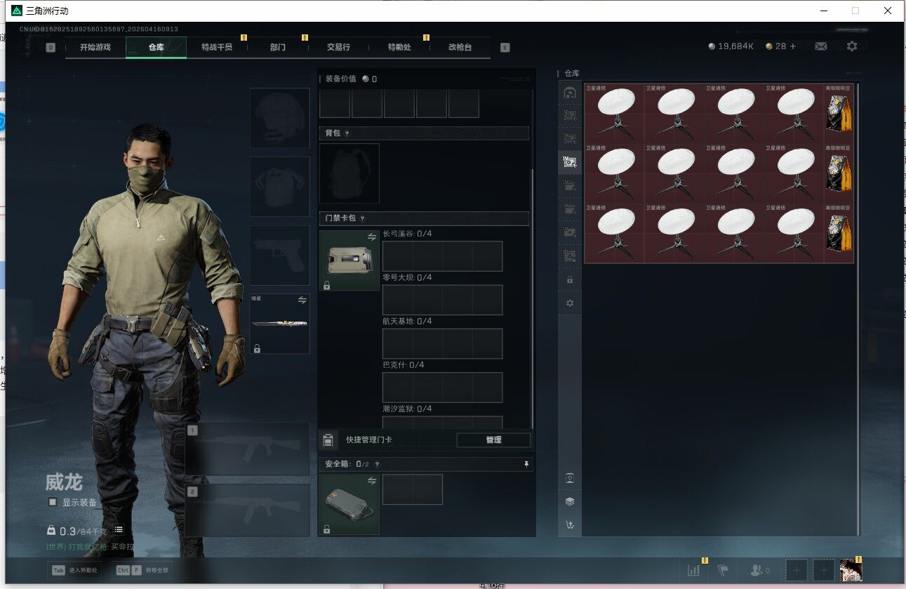Switch to the 特勤处 tab

pos(399,47)
